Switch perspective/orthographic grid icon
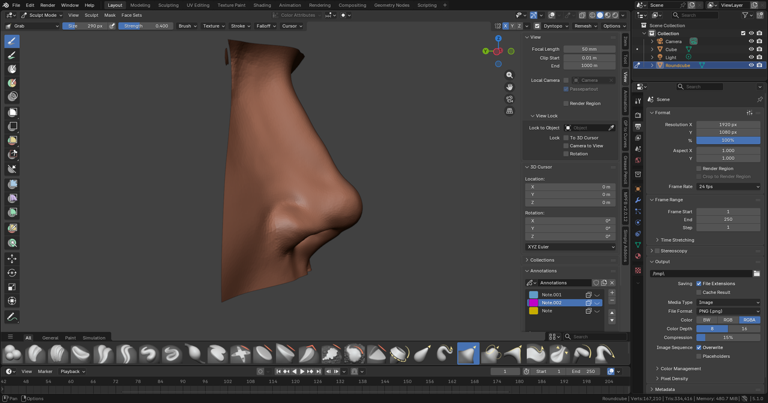This screenshot has width=768, height=403. pos(509,111)
